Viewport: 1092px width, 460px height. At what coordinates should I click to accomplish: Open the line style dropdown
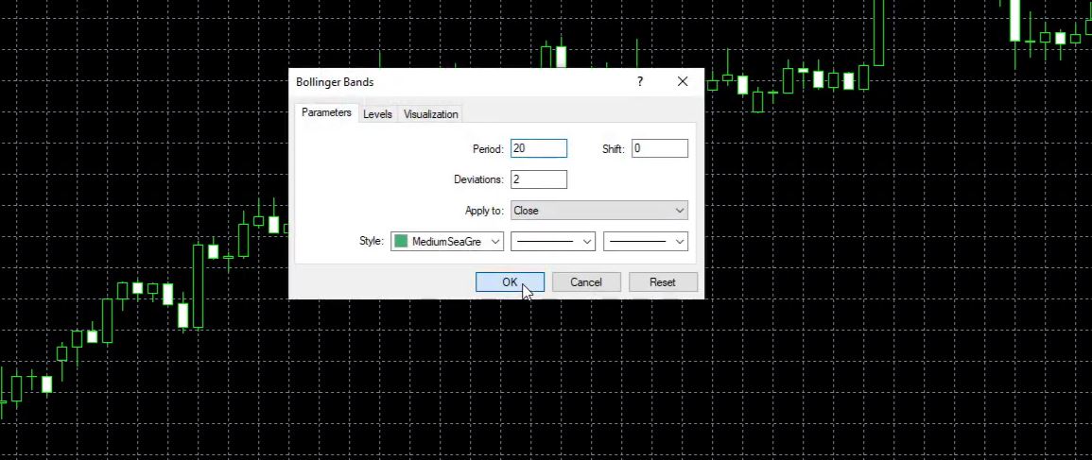553,242
